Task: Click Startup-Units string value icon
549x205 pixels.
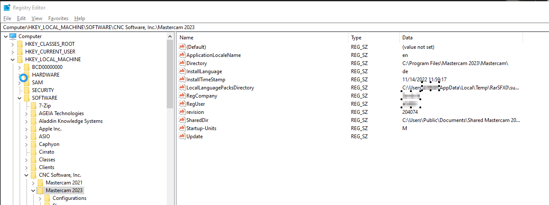Action: [x=182, y=128]
